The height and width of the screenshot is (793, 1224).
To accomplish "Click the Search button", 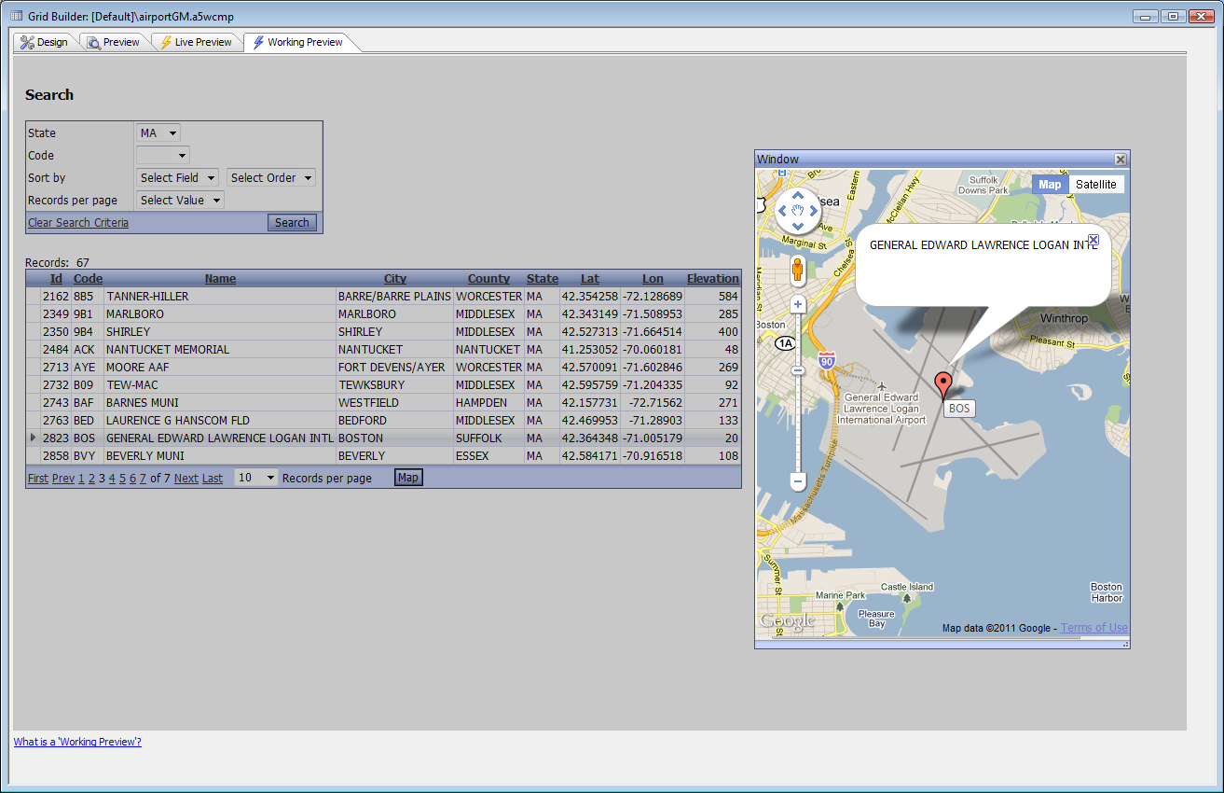I will (x=292, y=223).
